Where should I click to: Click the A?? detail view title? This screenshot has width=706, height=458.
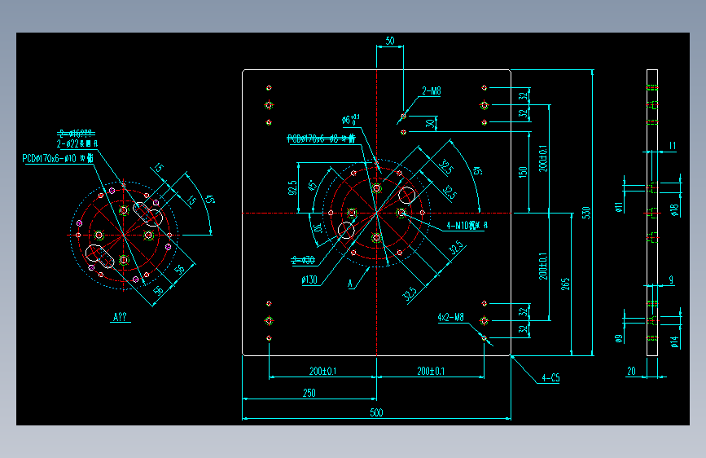(121, 317)
